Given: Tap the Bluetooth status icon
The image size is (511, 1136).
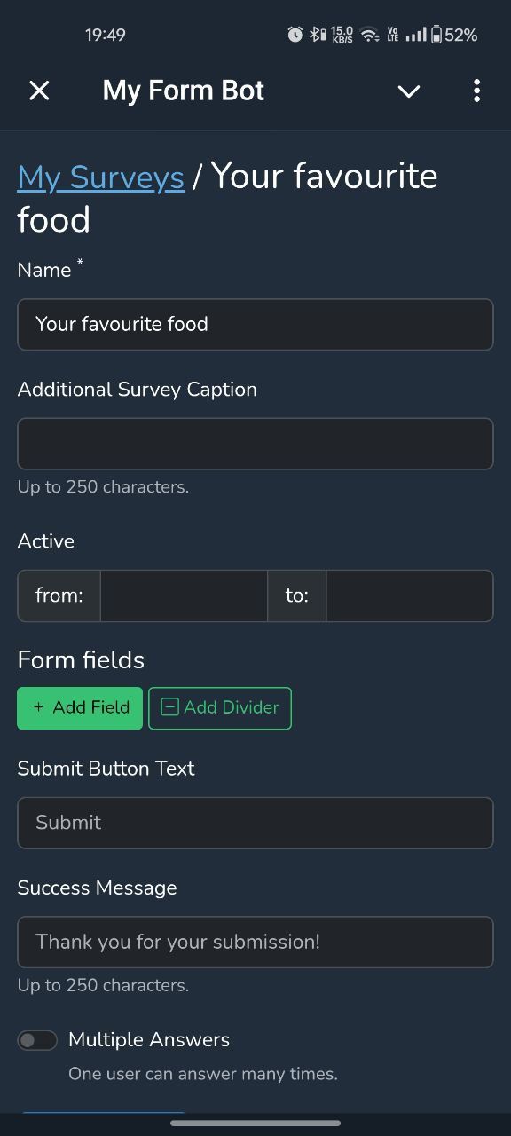Looking at the screenshot, I should [x=317, y=35].
